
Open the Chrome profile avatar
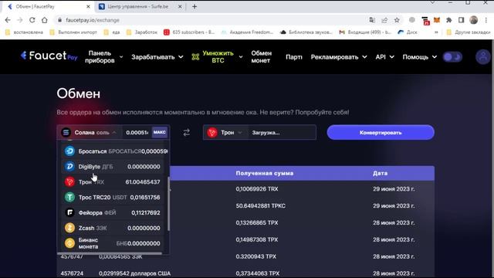(473, 20)
